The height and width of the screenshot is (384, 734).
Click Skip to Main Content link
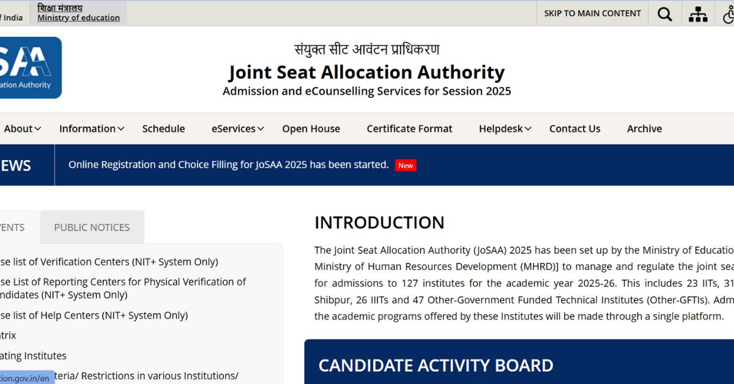pos(592,13)
